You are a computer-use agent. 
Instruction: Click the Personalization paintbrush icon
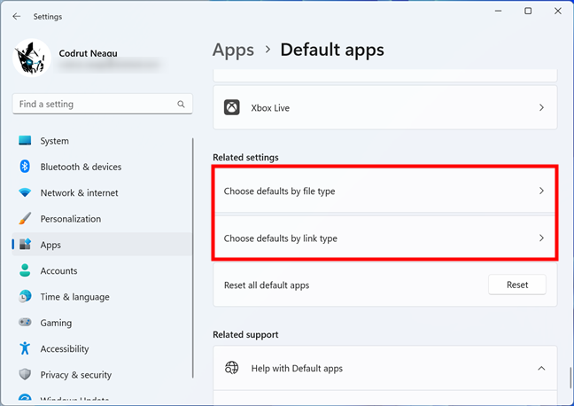25,219
